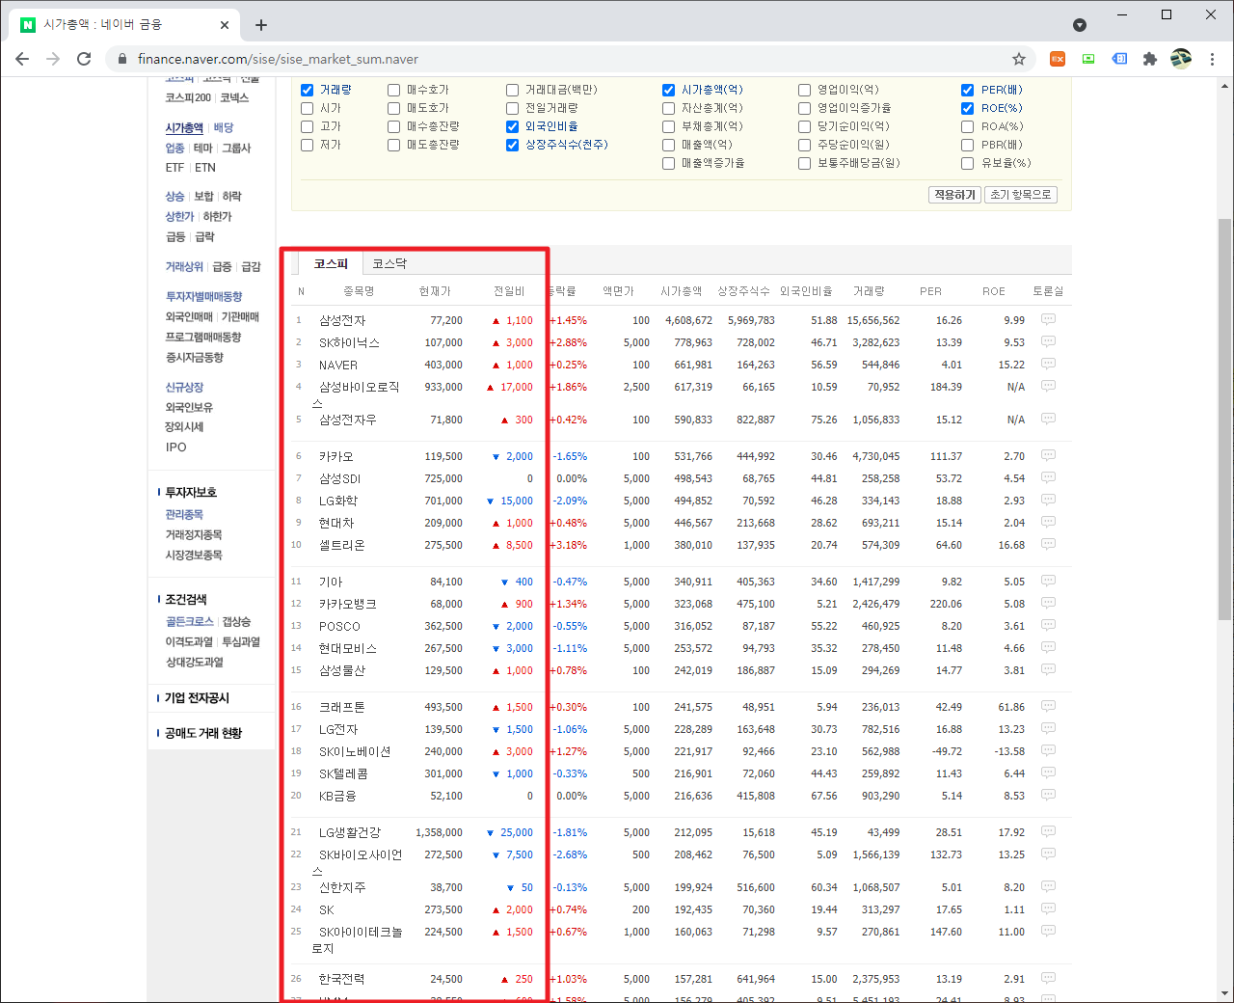Uncheck the 시가총액(억) checkbox
The height and width of the screenshot is (1003, 1234).
[x=669, y=90]
